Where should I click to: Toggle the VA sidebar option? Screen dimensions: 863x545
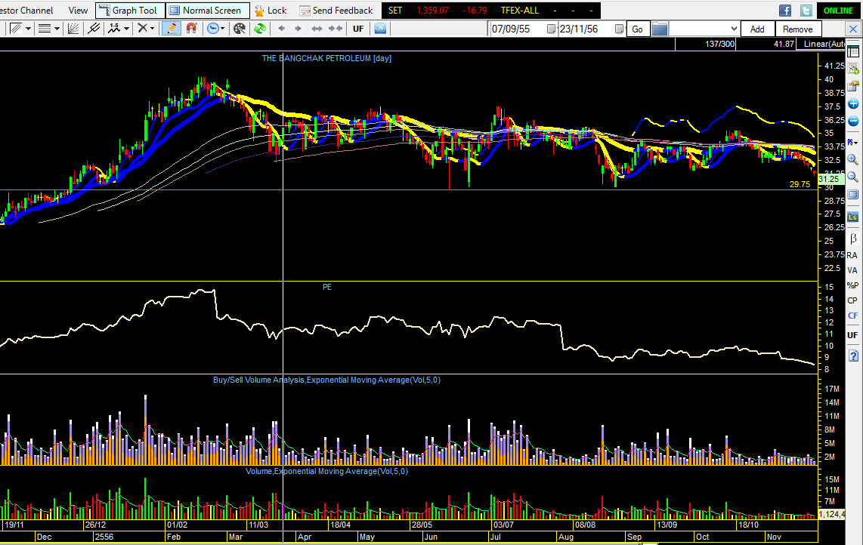pyautogui.click(x=852, y=270)
